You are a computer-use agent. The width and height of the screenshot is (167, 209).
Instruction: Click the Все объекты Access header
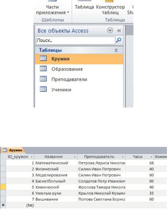pyautogui.click(x=63, y=31)
